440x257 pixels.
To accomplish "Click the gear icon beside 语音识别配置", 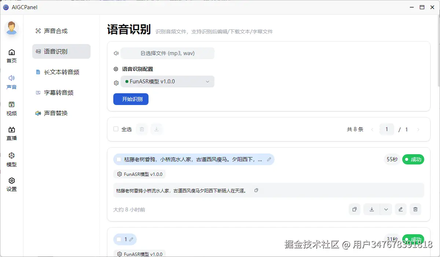I will point(116,69).
